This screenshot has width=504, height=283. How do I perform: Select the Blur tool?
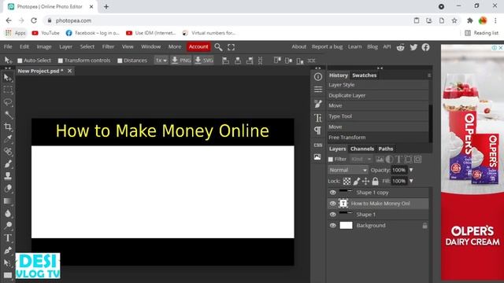pyautogui.click(x=8, y=213)
